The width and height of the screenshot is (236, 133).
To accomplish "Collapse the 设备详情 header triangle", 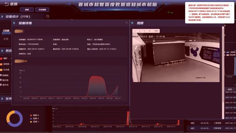I will 14,23.
